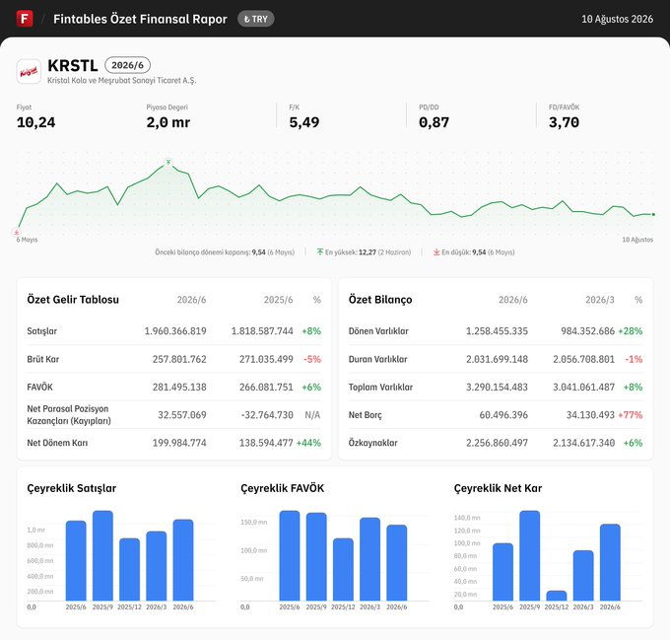
Task: Click the F/K value 5,49
Action: point(304,122)
